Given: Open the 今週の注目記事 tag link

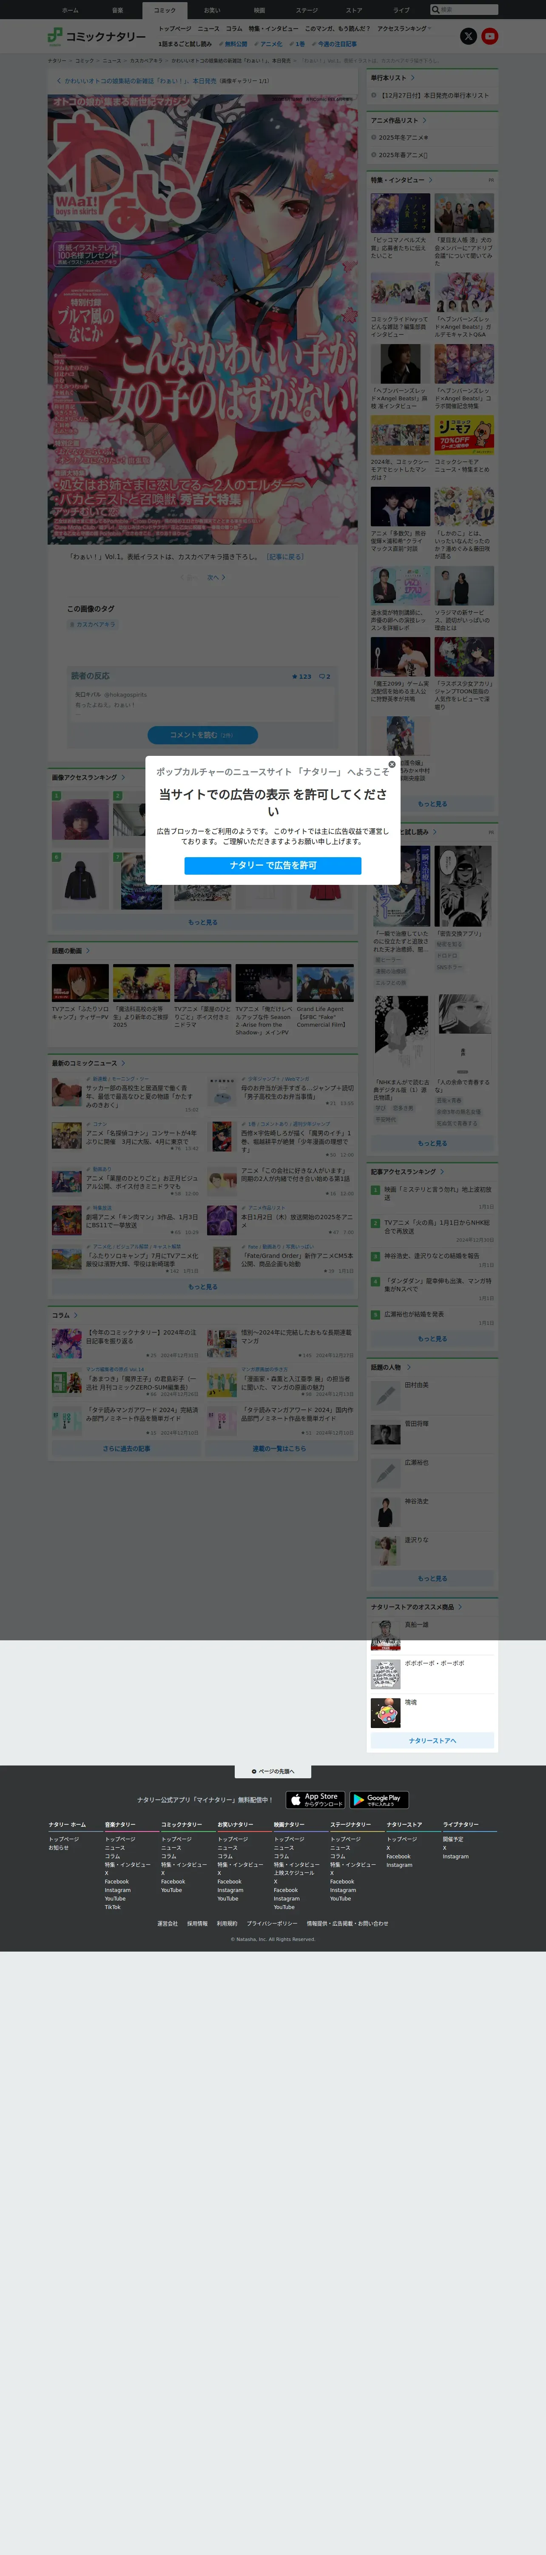Looking at the screenshot, I should pos(335,43).
